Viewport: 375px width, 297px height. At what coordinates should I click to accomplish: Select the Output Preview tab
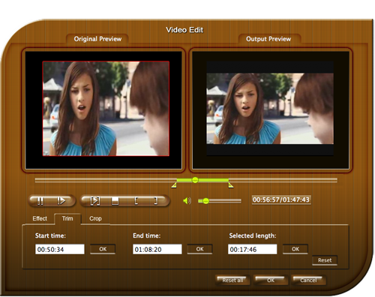[x=268, y=39]
